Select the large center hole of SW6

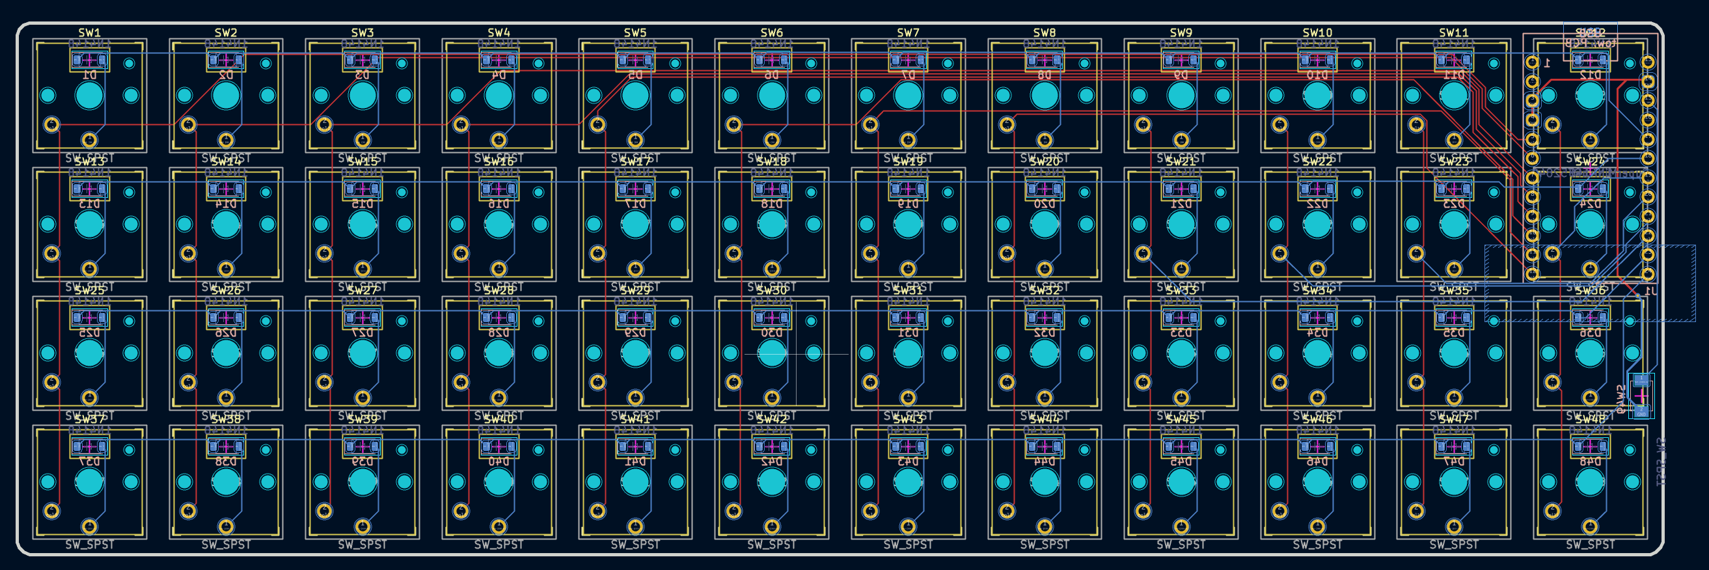point(772,96)
